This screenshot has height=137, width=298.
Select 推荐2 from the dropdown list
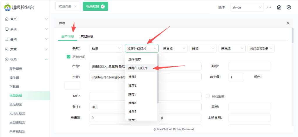click(x=132, y=85)
